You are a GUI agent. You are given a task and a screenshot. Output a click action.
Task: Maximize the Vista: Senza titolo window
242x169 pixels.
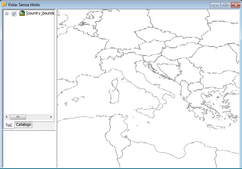point(225,5)
